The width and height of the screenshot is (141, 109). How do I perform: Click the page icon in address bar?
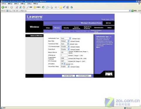pos(7,11)
